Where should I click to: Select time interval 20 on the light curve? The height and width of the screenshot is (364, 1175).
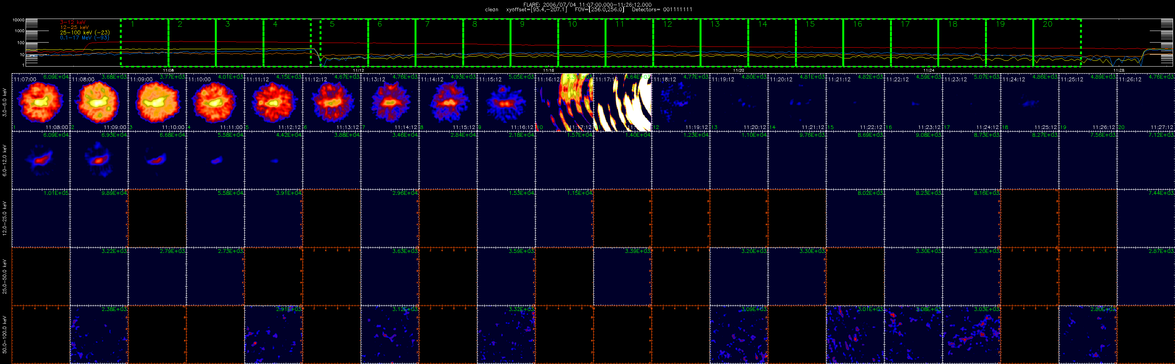pos(1057,42)
